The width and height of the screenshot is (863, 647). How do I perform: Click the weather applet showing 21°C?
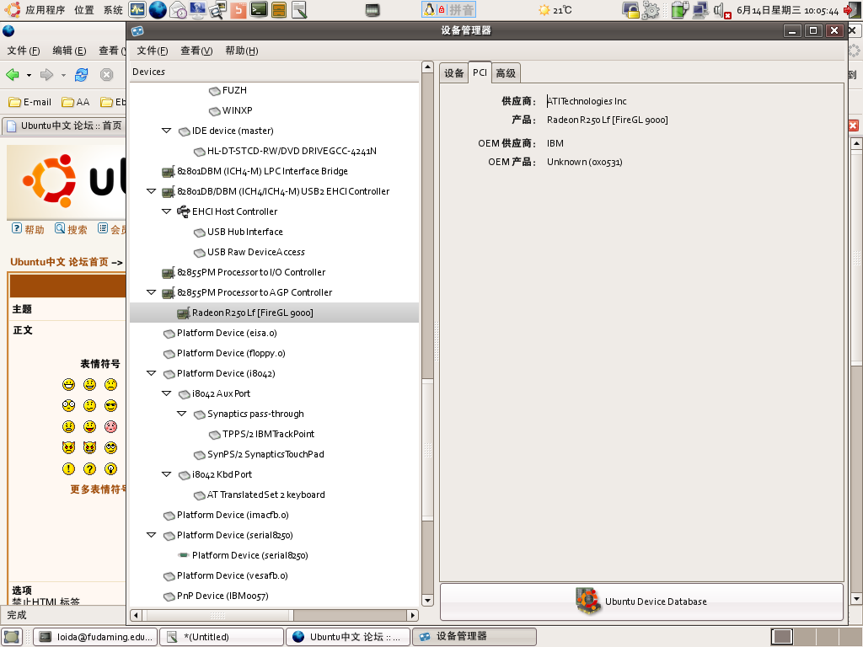click(555, 10)
